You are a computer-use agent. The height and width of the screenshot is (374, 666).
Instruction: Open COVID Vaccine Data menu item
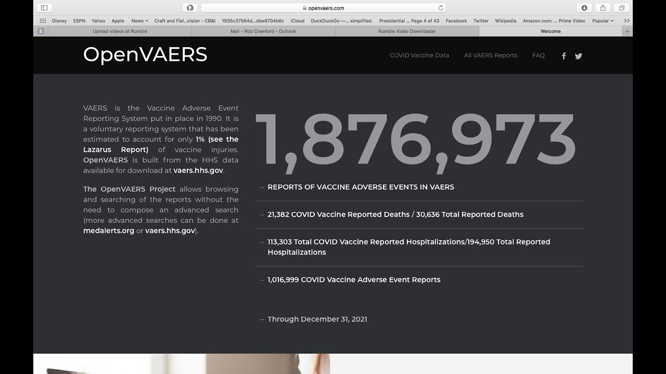coord(419,55)
